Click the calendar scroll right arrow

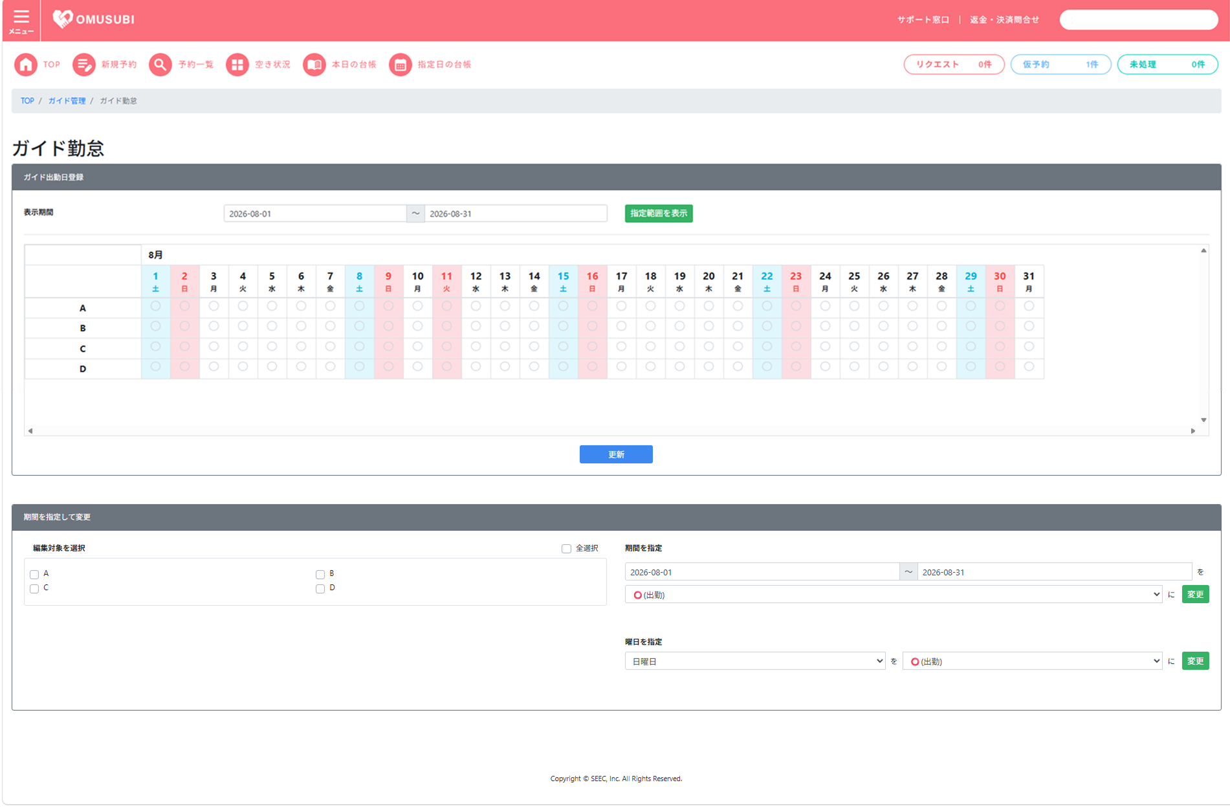click(x=1193, y=430)
